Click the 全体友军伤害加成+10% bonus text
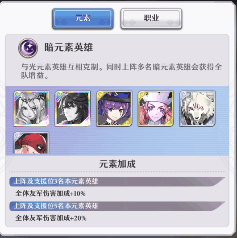 50,193
